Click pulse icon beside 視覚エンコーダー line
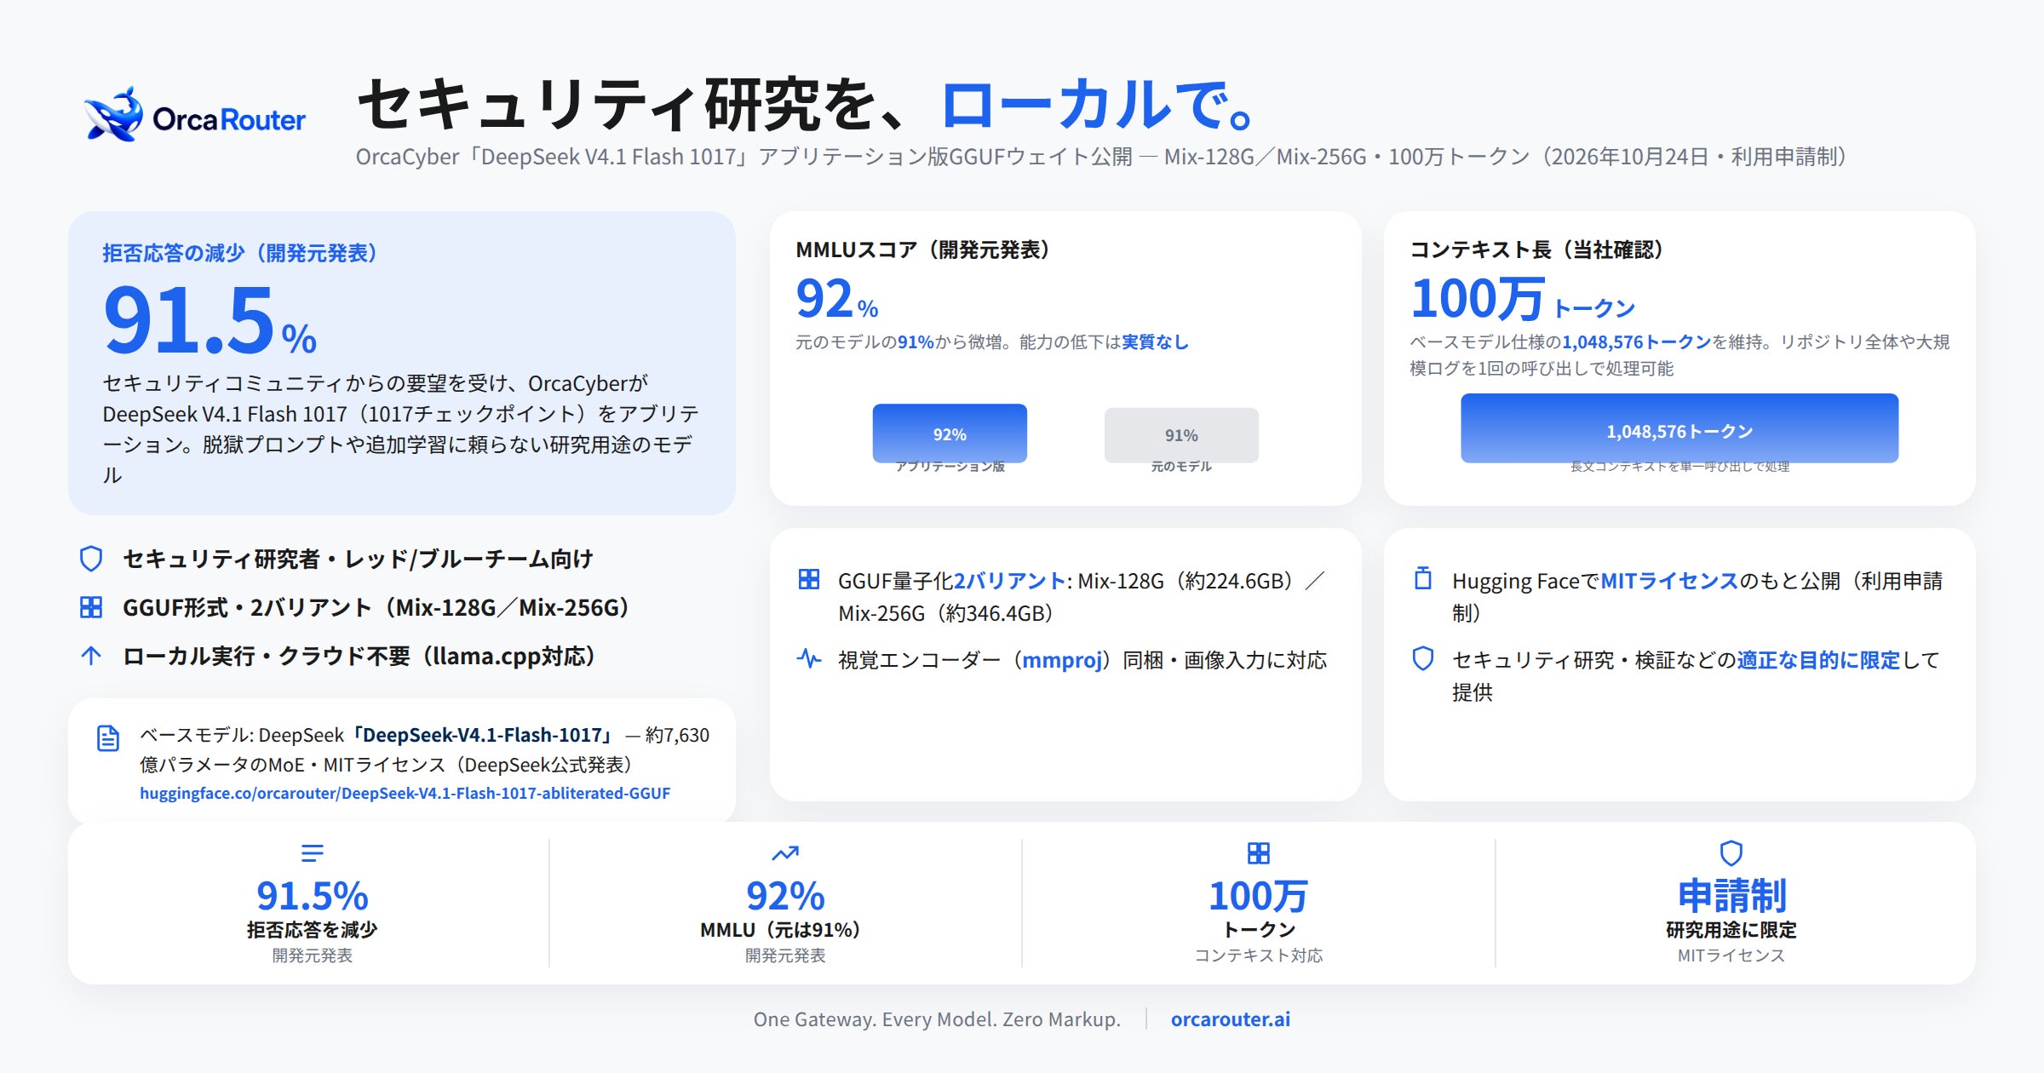Screen dimensions: 2044x1073 [809, 658]
